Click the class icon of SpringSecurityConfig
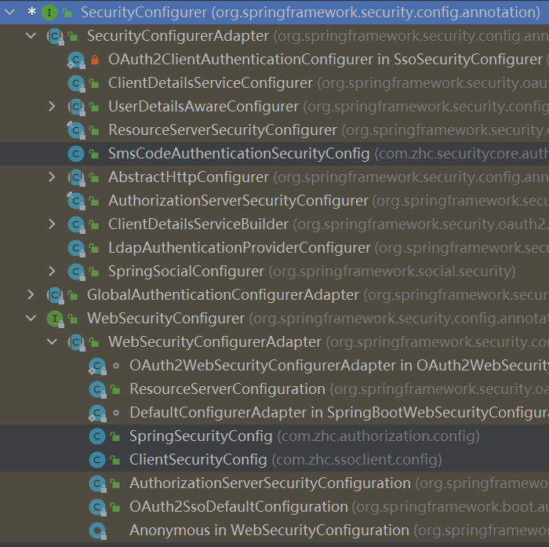Image resolution: width=549 pixels, height=547 pixels. coord(97,436)
